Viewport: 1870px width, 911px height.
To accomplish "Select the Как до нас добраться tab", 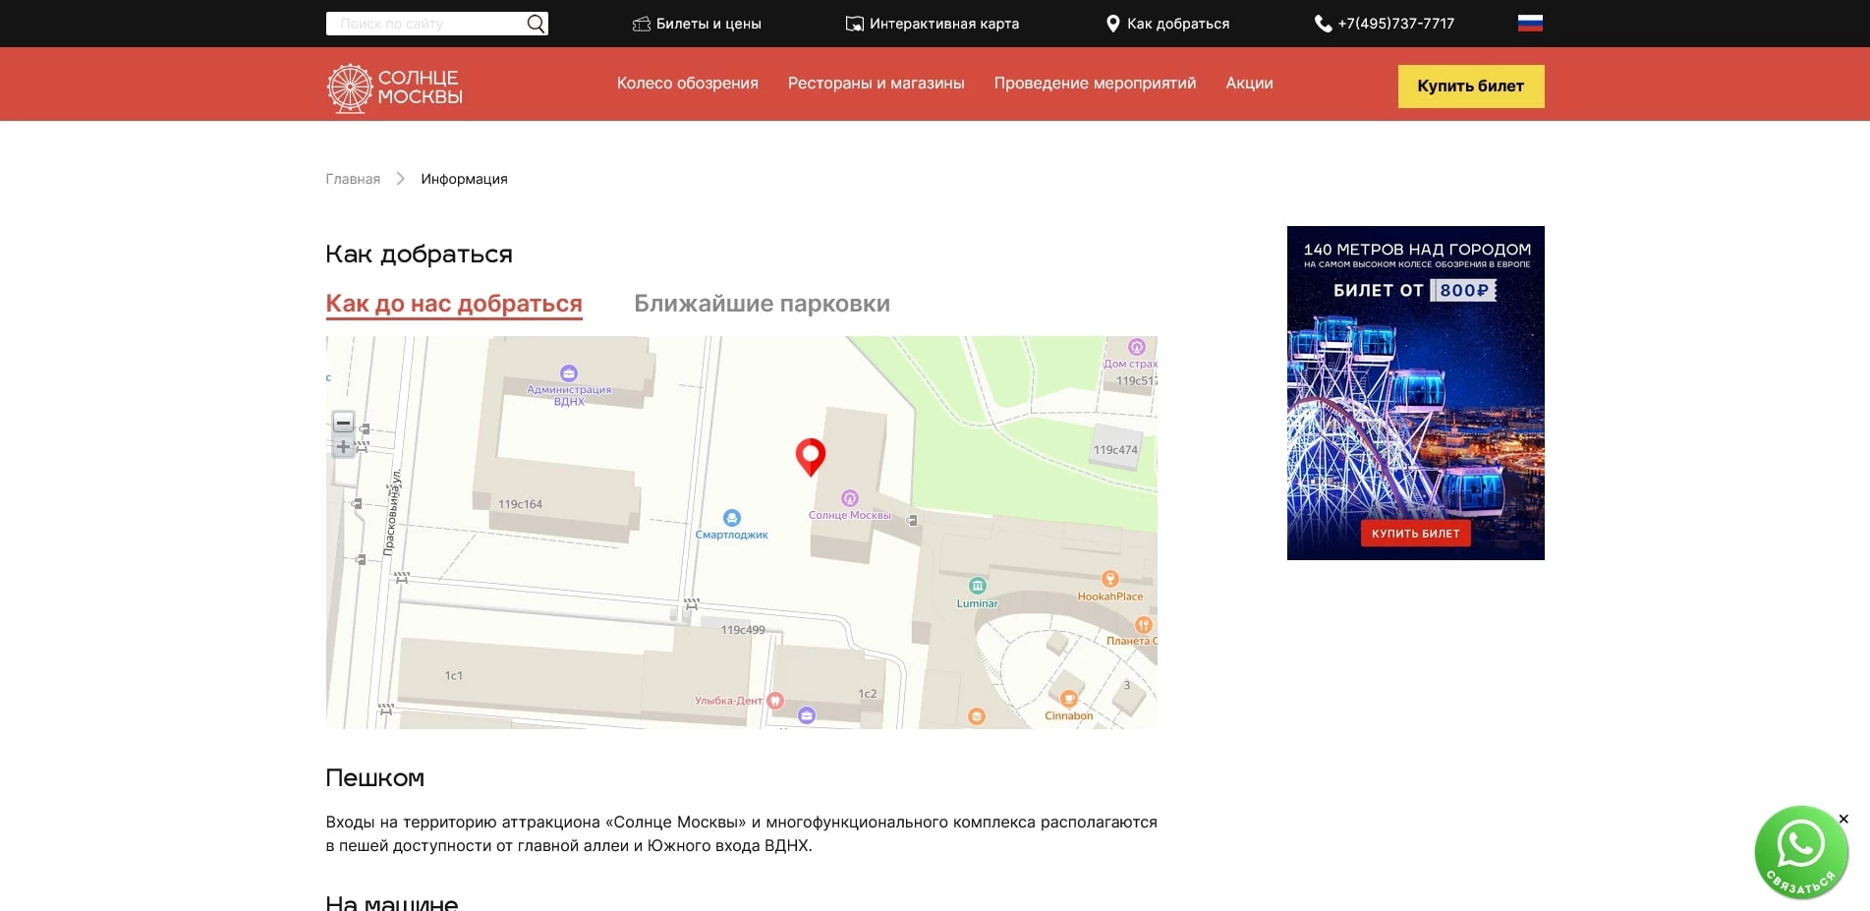I will pos(453,304).
